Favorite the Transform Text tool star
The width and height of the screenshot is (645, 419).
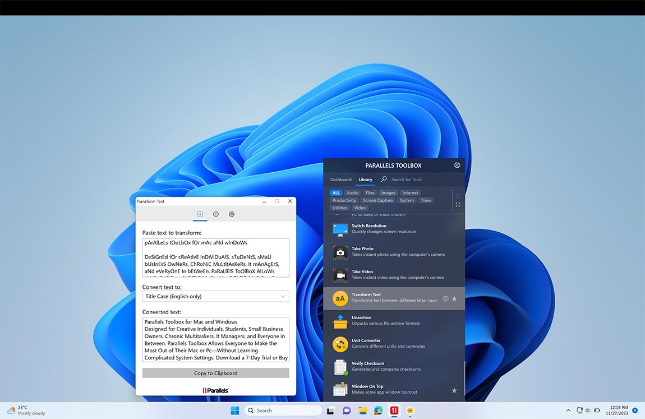pos(454,298)
